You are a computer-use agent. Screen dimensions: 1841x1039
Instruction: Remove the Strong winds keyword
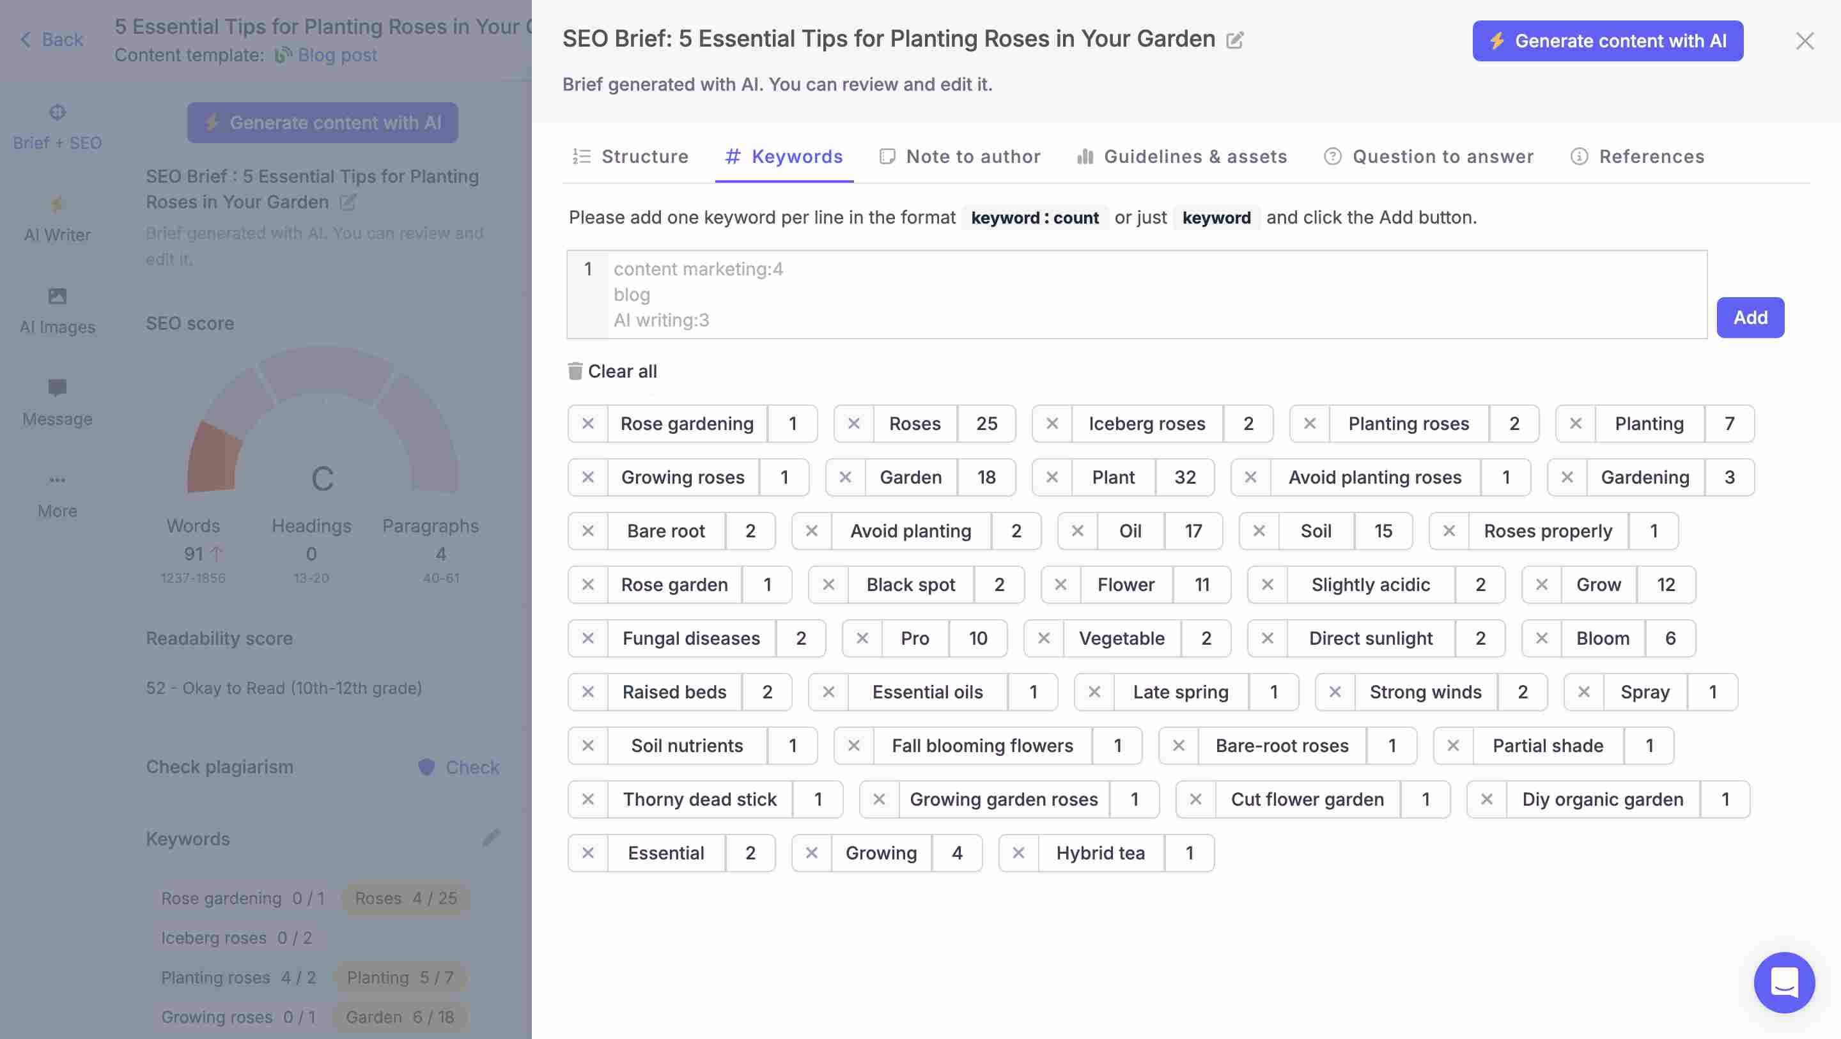pos(1334,692)
